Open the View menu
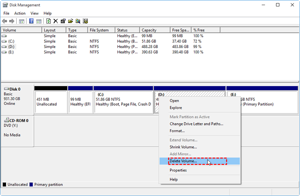The width and height of the screenshot is (300, 196). click(34, 13)
